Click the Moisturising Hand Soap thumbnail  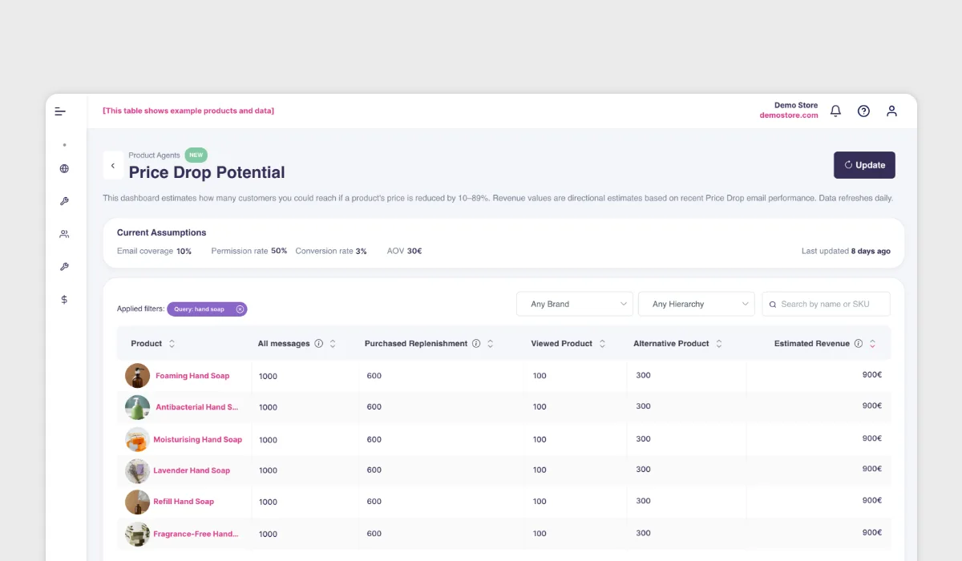tap(138, 439)
